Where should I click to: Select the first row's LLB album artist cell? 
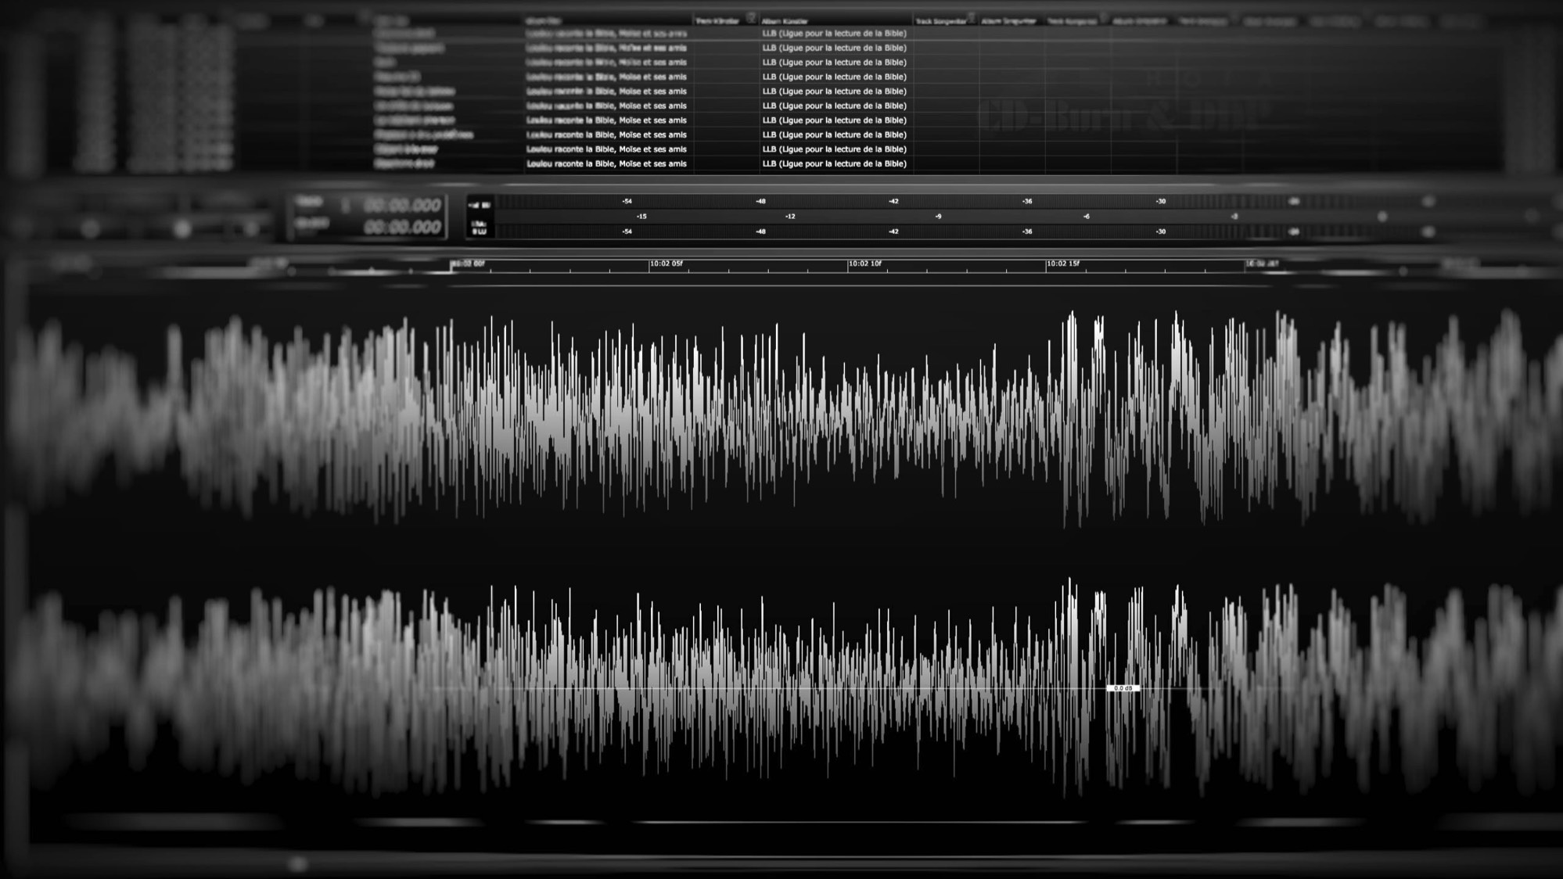[x=834, y=34]
